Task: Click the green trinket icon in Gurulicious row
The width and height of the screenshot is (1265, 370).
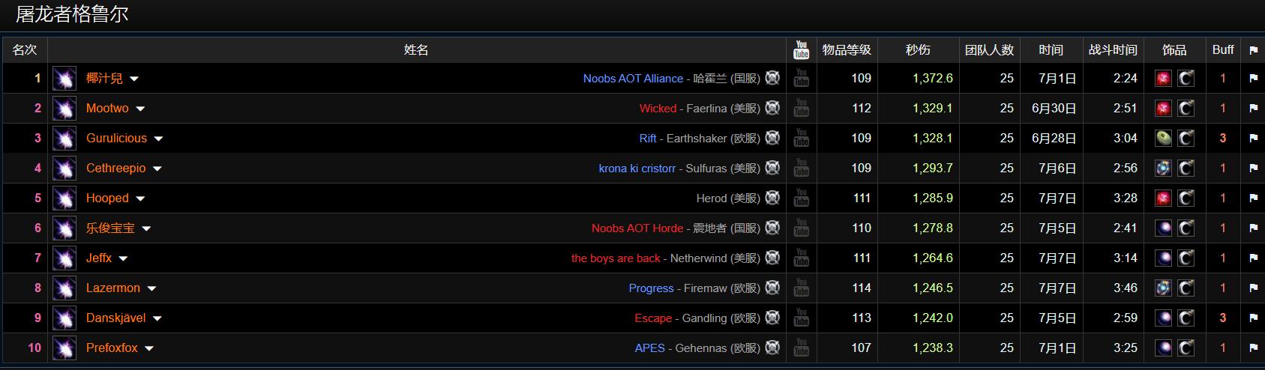Action: 1163,139
